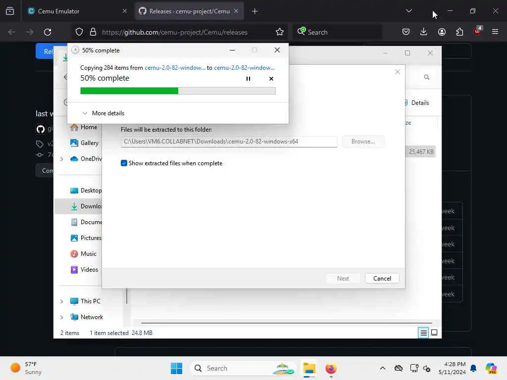Select the 25,467 KB size cell

click(x=421, y=151)
